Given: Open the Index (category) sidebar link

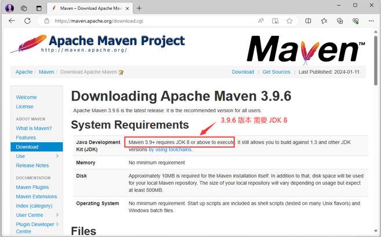Looking at the screenshot, I should [34, 206].
